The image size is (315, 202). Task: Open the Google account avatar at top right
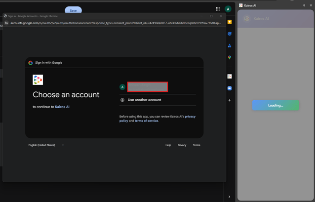point(228,9)
